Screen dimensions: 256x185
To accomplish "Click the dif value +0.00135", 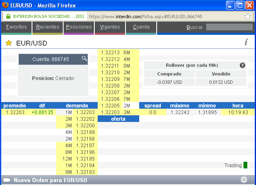I will (42, 112).
